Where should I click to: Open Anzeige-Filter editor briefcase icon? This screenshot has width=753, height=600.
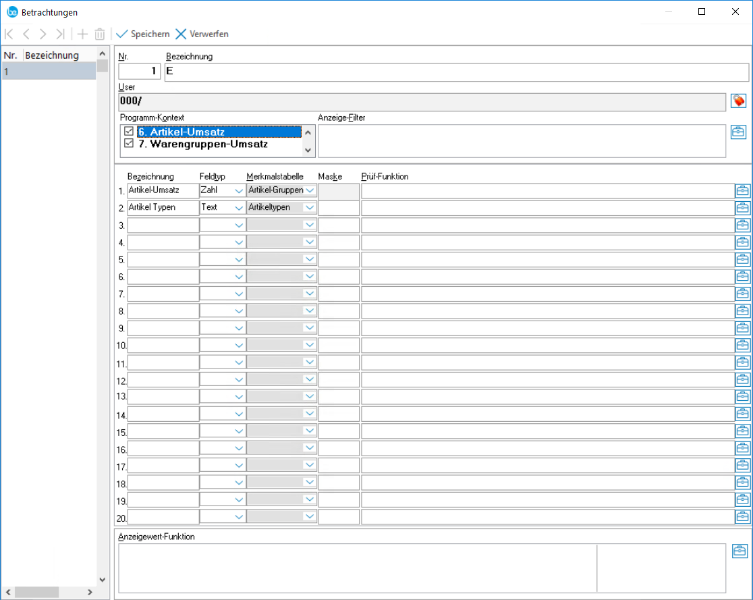tap(739, 132)
